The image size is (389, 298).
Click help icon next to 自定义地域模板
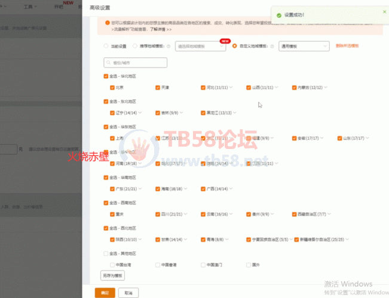click(272, 46)
